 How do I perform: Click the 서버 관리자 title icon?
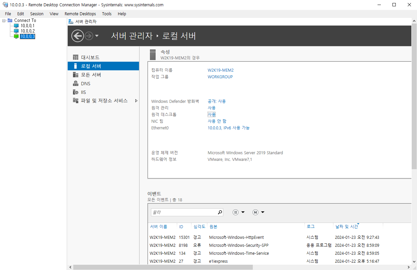coord(71,22)
